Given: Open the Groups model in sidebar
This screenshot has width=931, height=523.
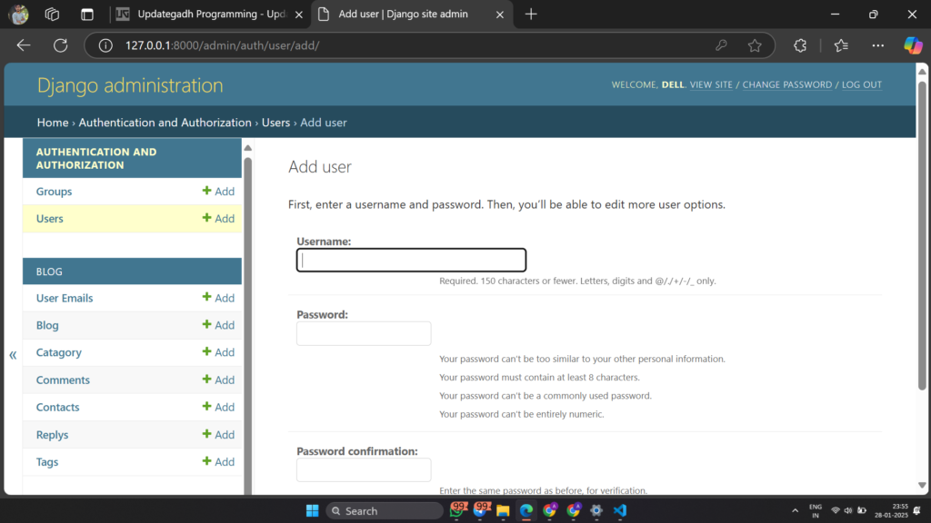Looking at the screenshot, I should click(54, 192).
